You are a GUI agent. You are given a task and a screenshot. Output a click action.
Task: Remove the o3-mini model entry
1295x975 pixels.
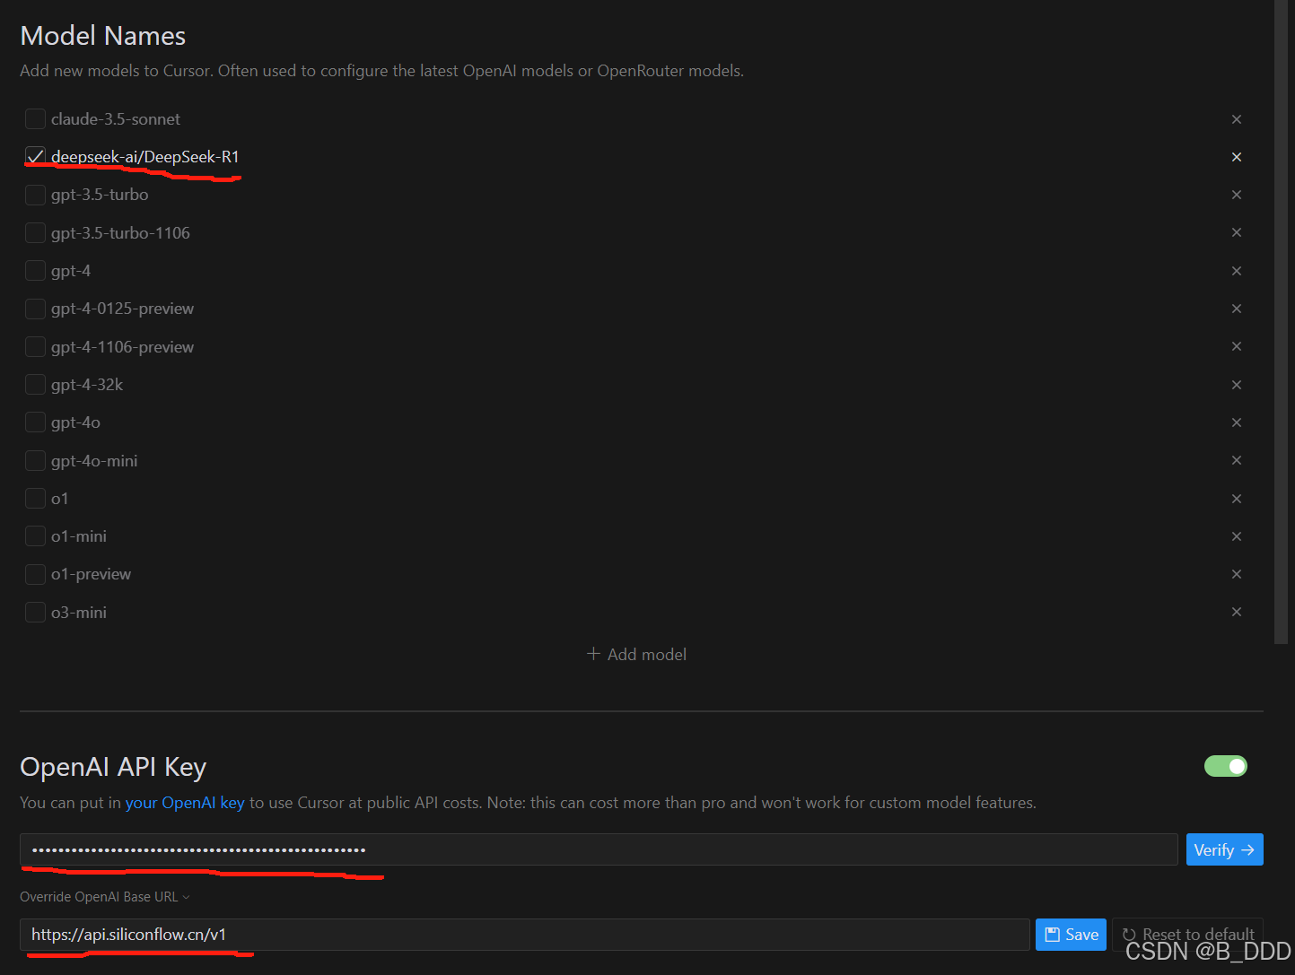pos(1237,612)
